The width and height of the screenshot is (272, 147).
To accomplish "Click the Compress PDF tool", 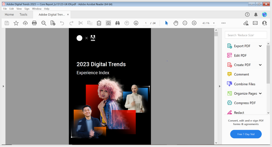I will [244, 103].
